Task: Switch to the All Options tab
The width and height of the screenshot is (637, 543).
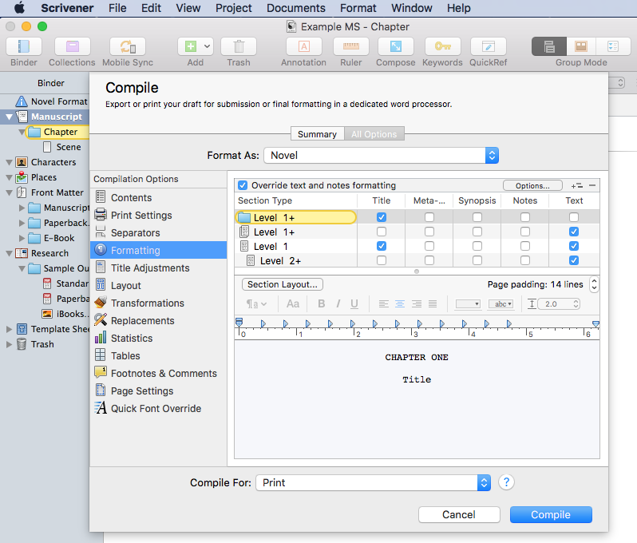Action: pyautogui.click(x=374, y=134)
